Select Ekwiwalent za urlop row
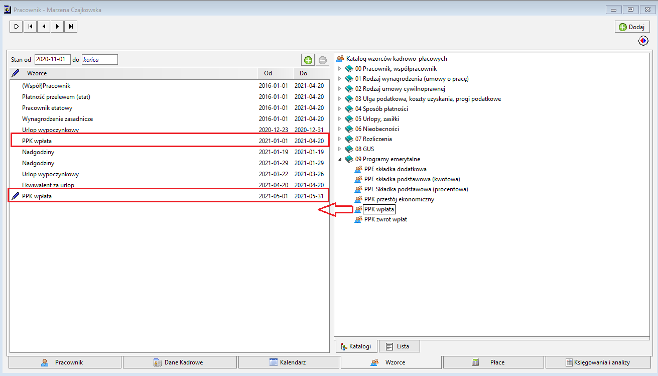The image size is (658, 376). click(x=169, y=185)
